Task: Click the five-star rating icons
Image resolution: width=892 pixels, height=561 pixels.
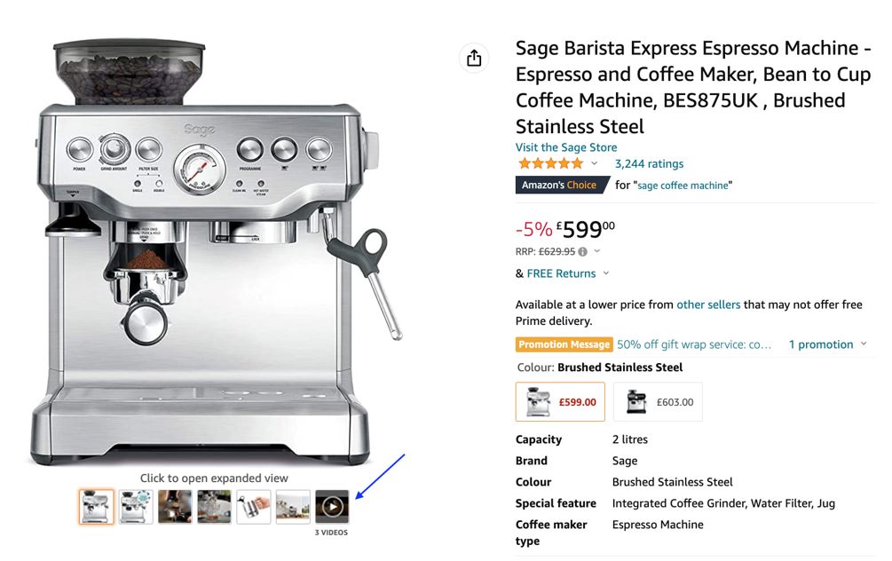Action: coord(550,164)
